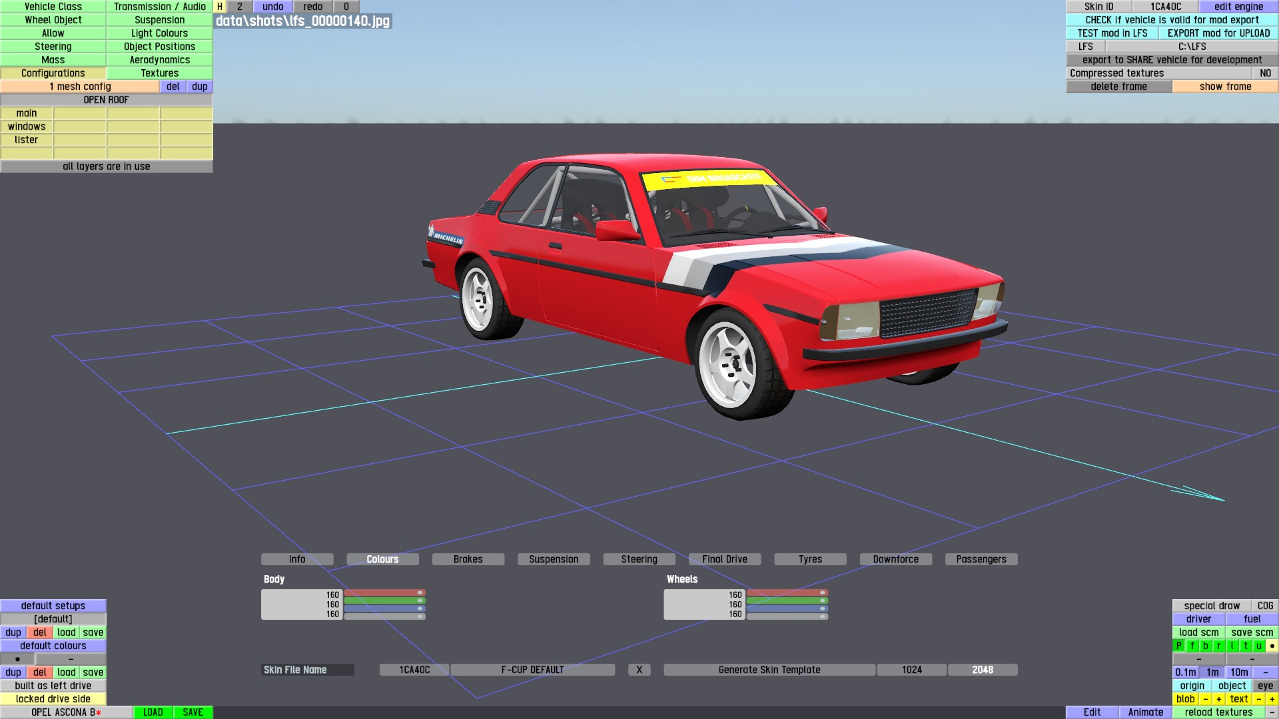This screenshot has width=1279, height=719.
Task: Click the minus button right of text
Action: click(x=1258, y=699)
